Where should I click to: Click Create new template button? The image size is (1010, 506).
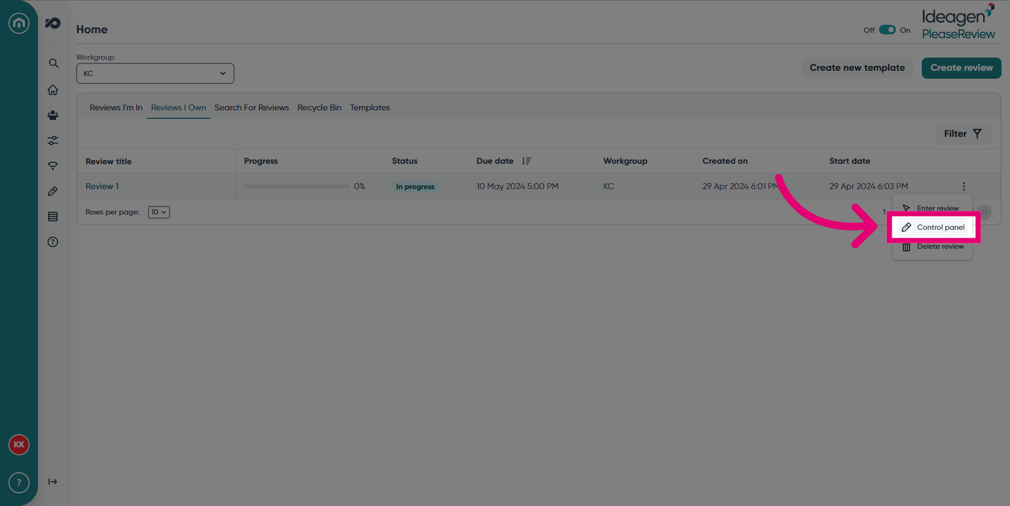(857, 68)
